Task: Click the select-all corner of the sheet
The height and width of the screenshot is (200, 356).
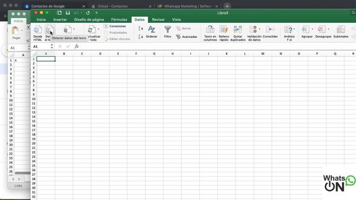Action: pos(34,54)
